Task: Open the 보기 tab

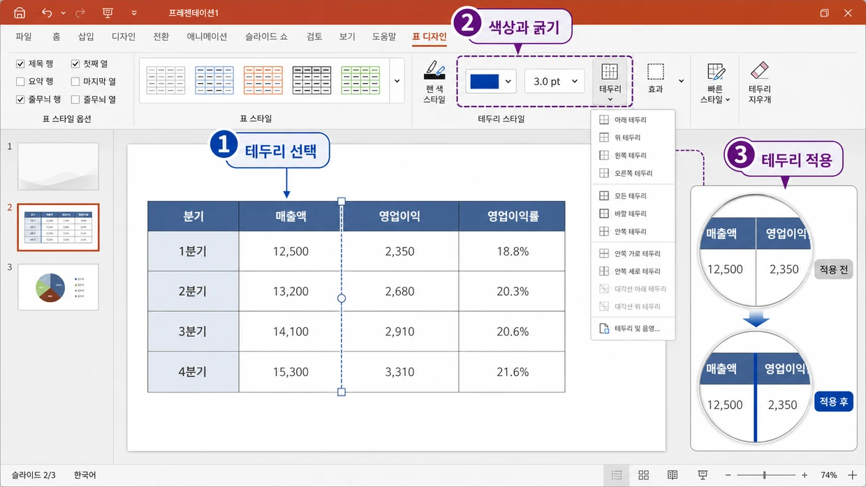Action: [x=347, y=37]
